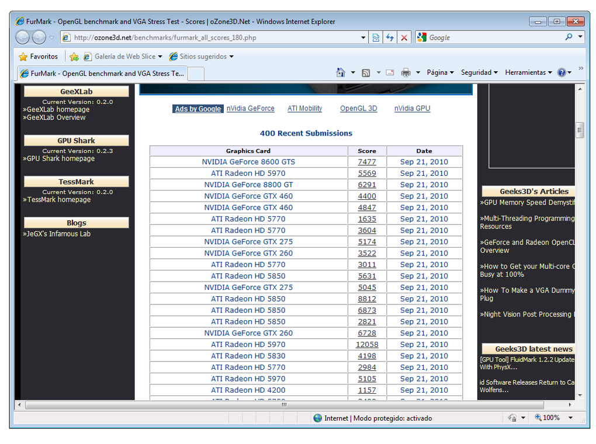Click NVIDIA GeForce 8800 GT row
This screenshot has height=444, width=596.
click(306, 185)
